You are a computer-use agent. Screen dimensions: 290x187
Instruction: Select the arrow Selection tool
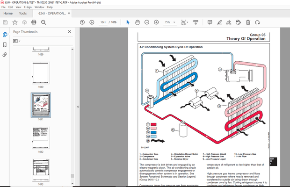(x=128, y=22)
